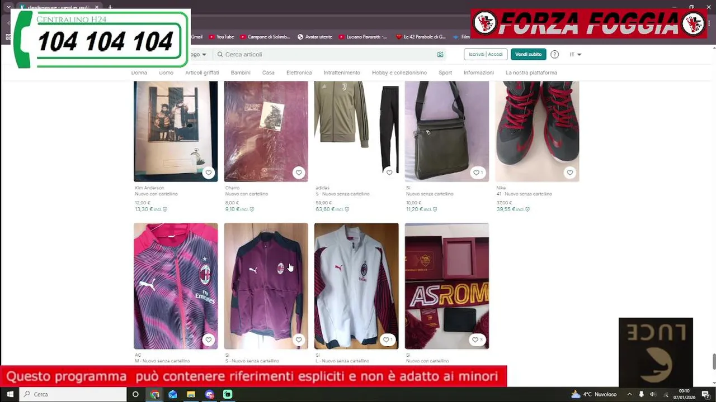The width and height of the screenshot is (716, 402).
Task: Open File Explorer from taskbar
Action: [x=191, y=394]
